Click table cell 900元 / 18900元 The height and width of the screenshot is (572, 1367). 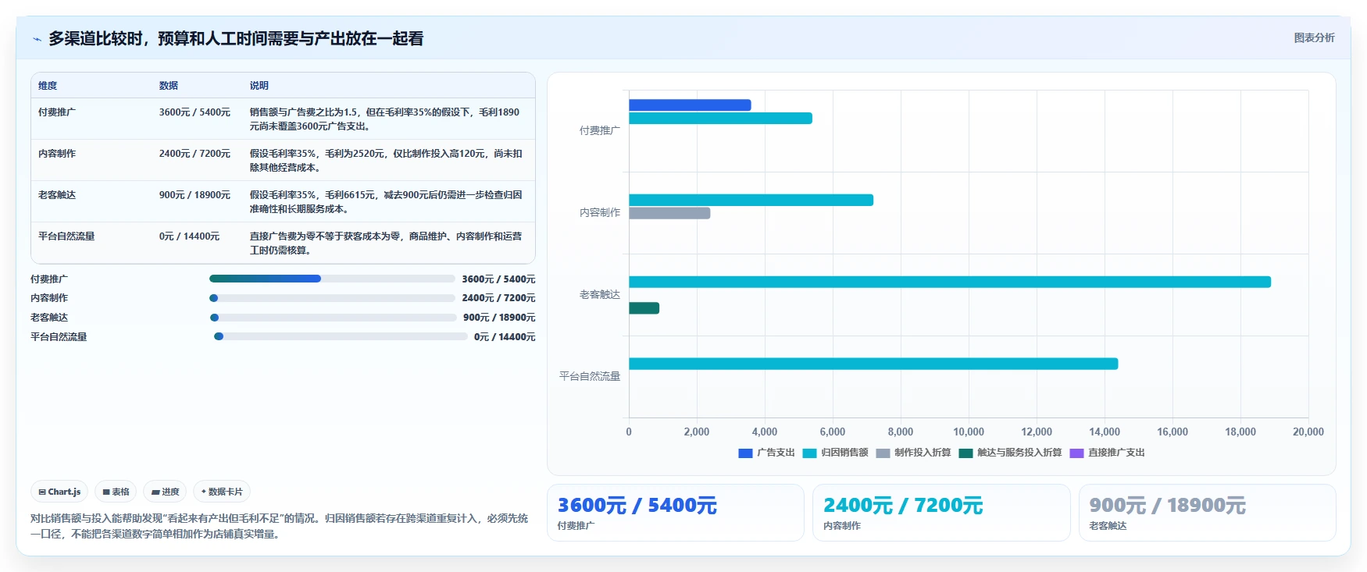[x=195, y=195]
